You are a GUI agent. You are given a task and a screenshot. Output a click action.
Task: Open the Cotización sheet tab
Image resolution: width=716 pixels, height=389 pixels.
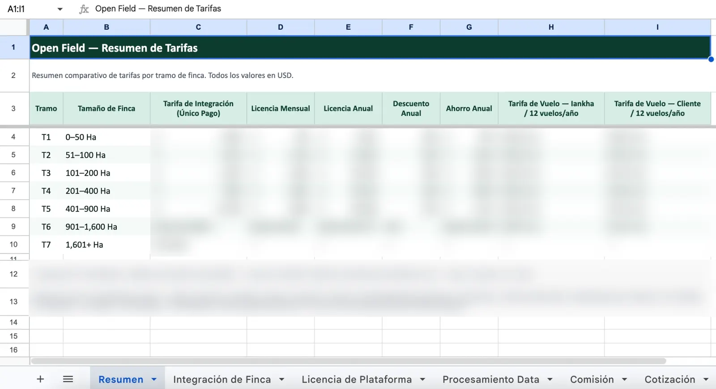(x=669, y=379)
